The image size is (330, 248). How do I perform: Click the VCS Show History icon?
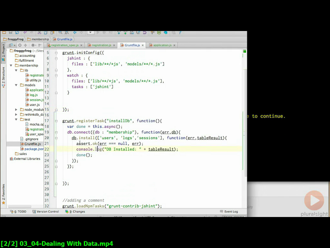click(138, 33)
